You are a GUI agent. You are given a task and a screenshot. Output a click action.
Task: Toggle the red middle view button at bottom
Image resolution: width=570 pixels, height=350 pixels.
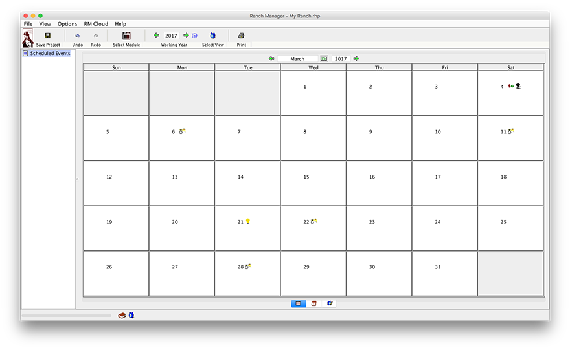point(314,303)
